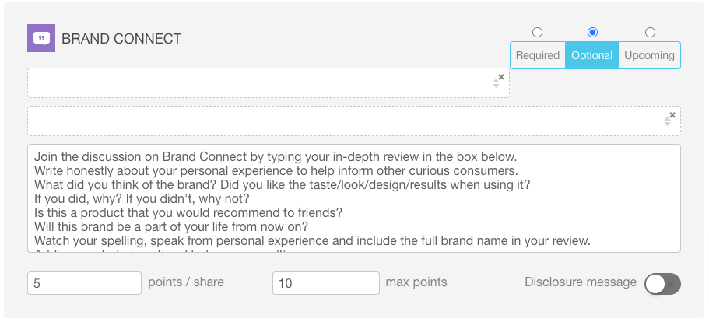Click into the review instructions text area
Viewport: 709px width, 322px height.
click(x=353, y=198)
